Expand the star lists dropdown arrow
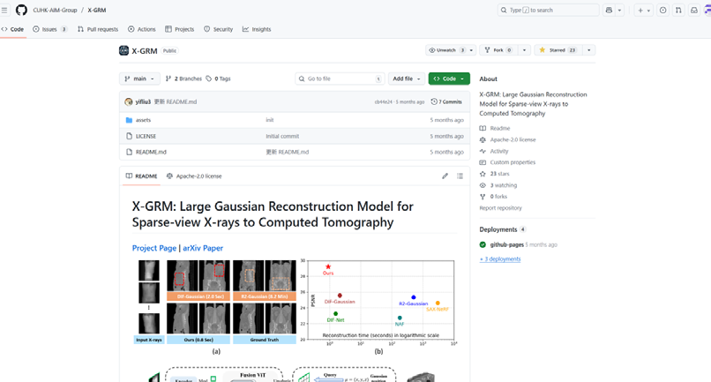The width and height of the screenshot is (711, 382). point(588,50)
